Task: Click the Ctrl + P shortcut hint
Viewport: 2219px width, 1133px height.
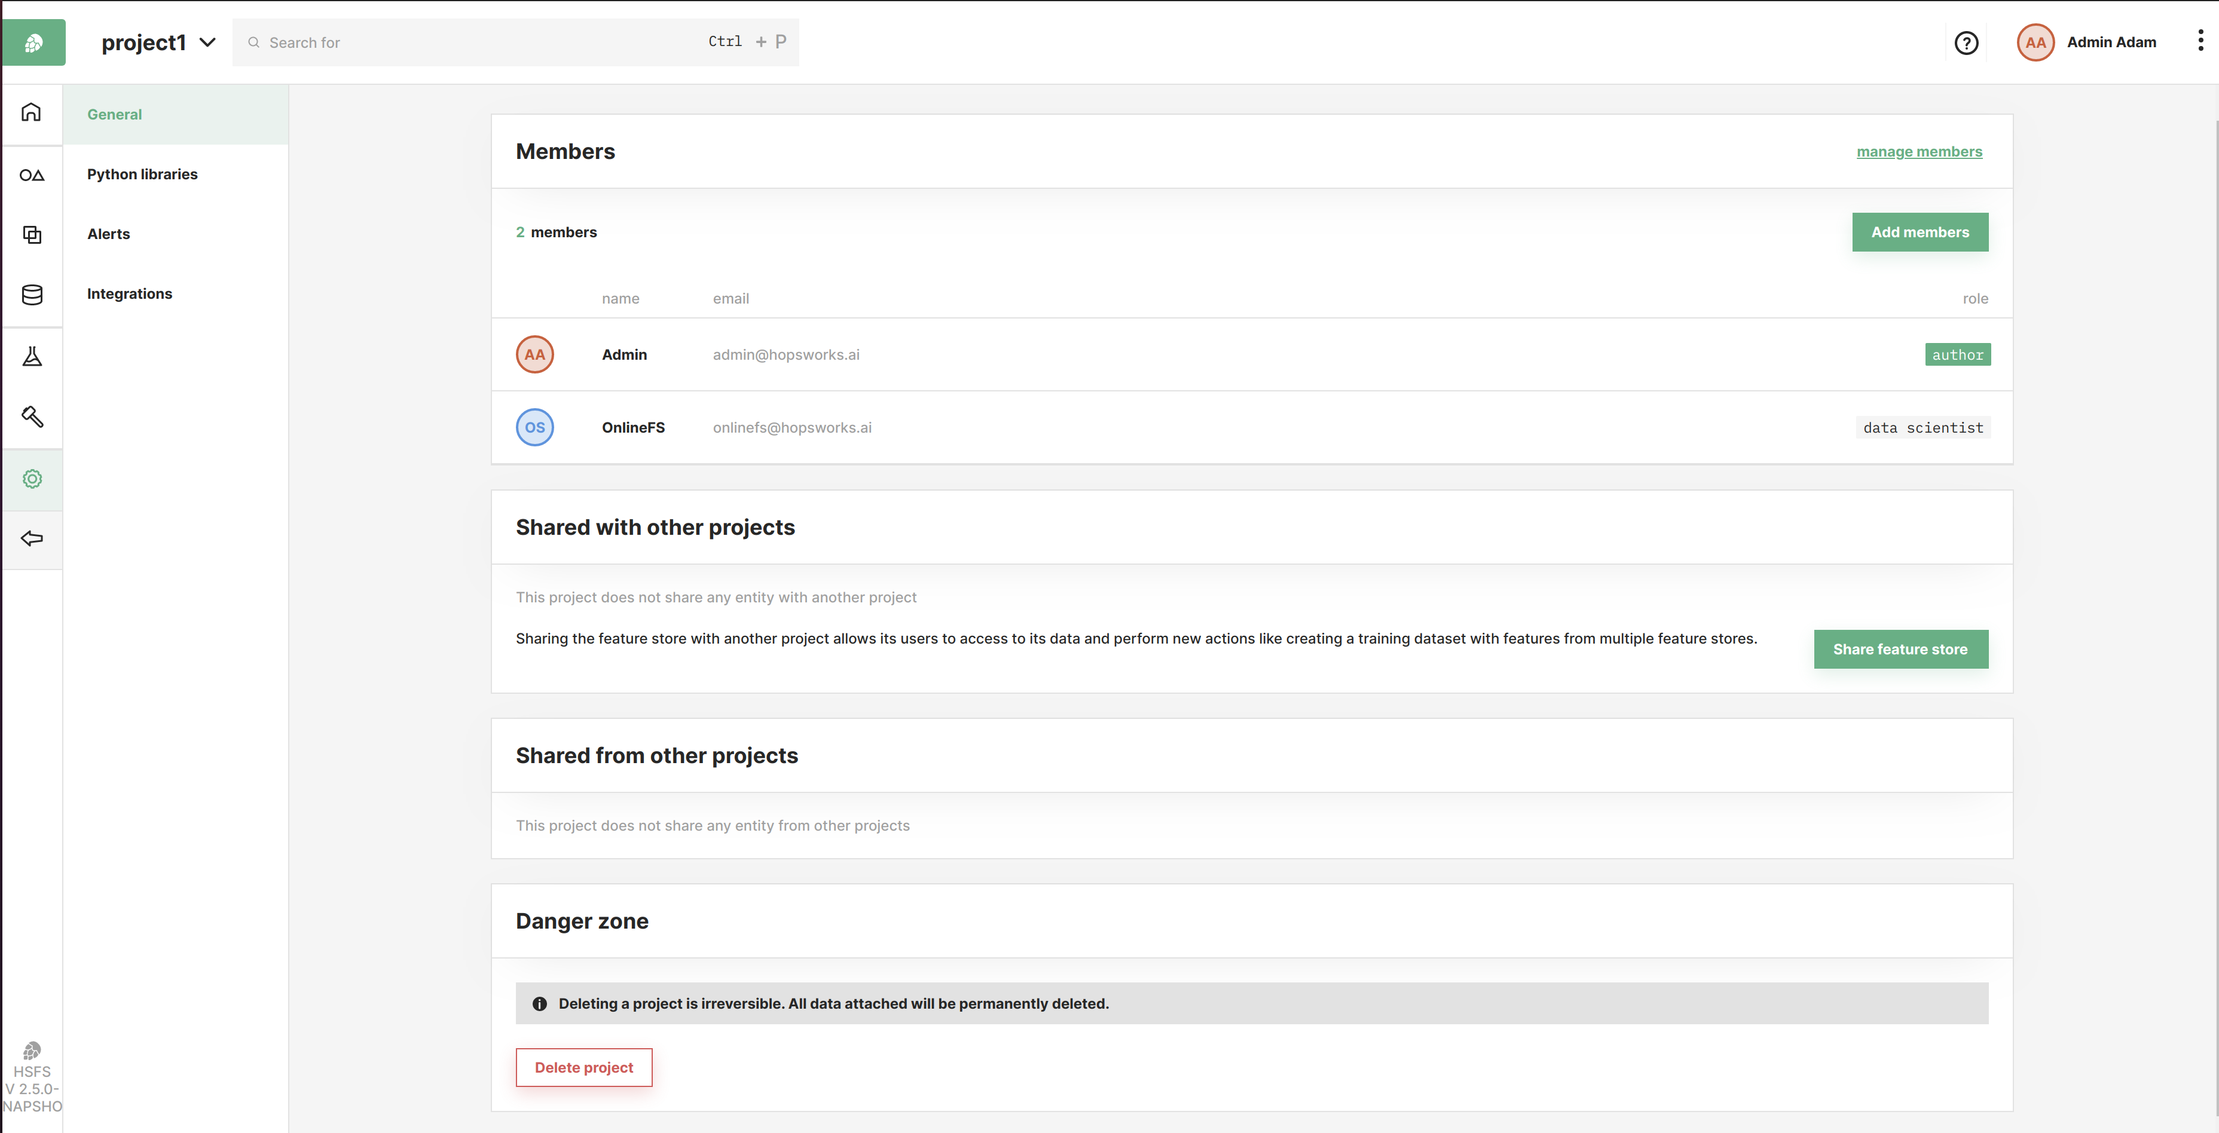Action: click(747, 41)
